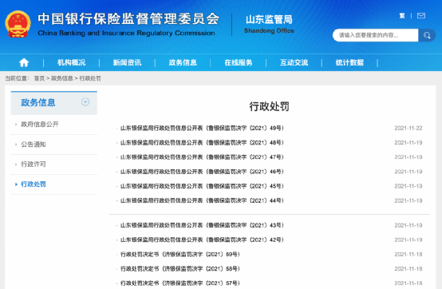442x289 pixels.
Task: Open the 新闻资讯 menu
Action: [127, 62]
